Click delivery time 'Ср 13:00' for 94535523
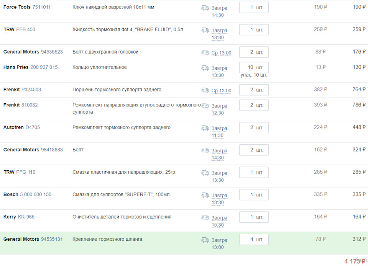This screenshot has width=368, height=266. [x=221, y=53]
